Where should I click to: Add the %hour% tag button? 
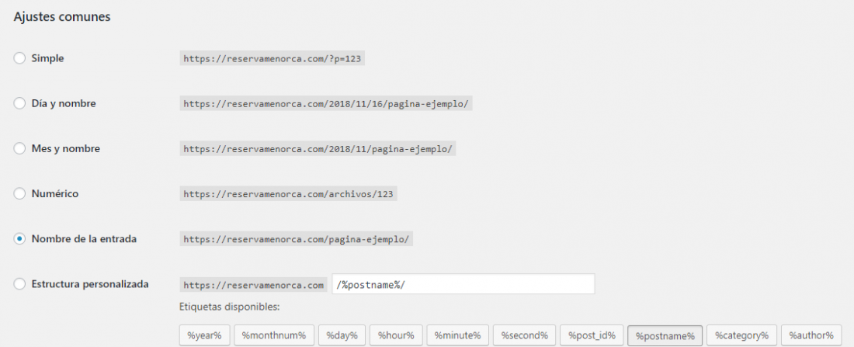[x=396, y=335]
